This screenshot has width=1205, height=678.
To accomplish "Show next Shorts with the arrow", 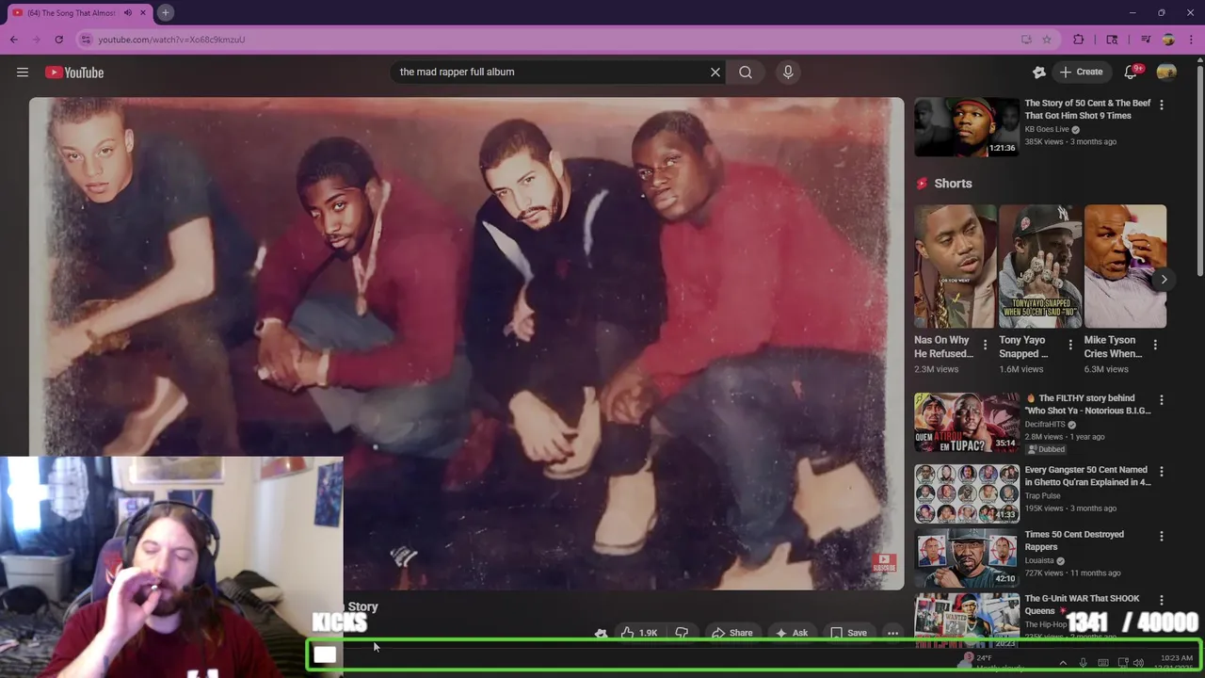I will (x=1164, y=279).
